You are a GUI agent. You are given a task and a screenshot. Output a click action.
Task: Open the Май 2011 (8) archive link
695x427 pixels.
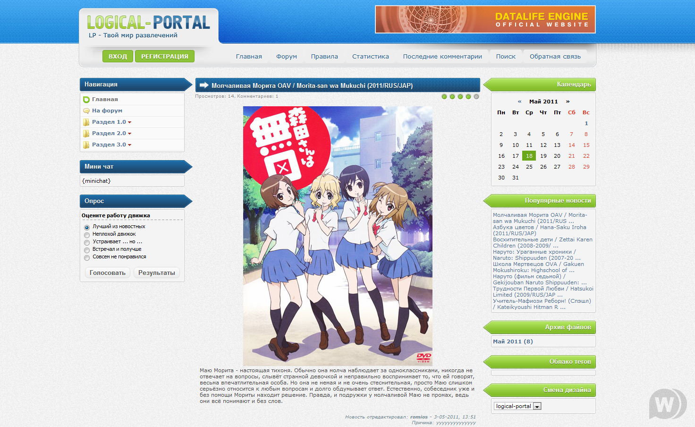pos(513,342)
